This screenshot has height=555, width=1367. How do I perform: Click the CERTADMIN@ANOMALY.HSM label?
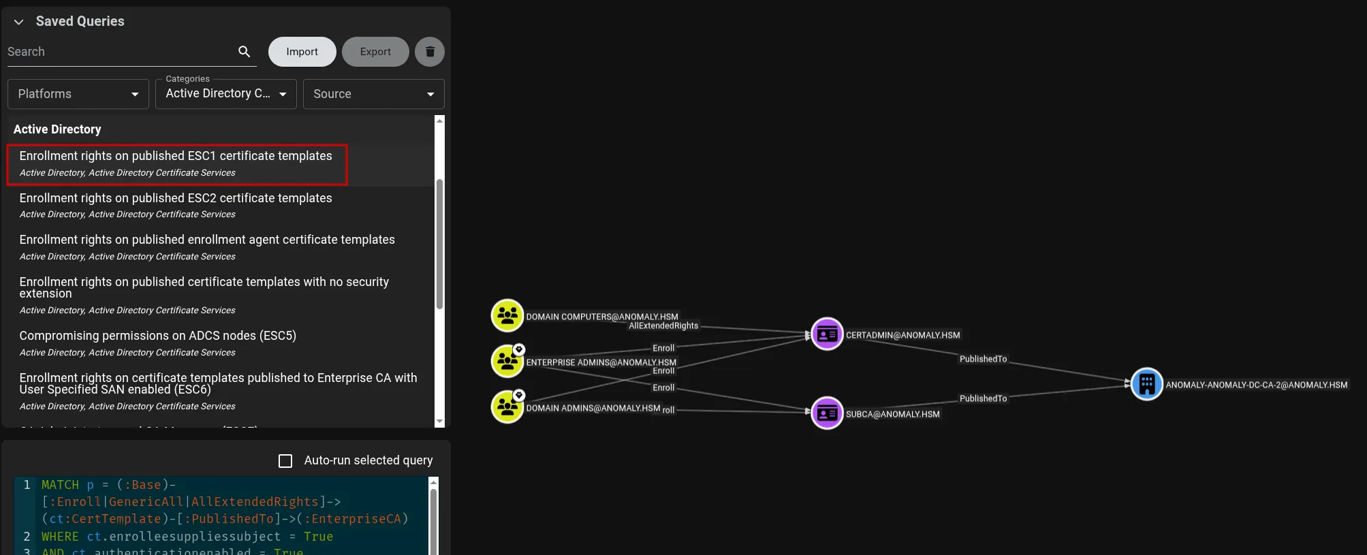903,335
